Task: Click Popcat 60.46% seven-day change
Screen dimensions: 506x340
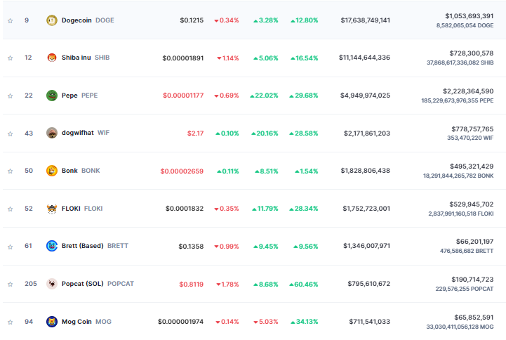Action: [304, 284]
